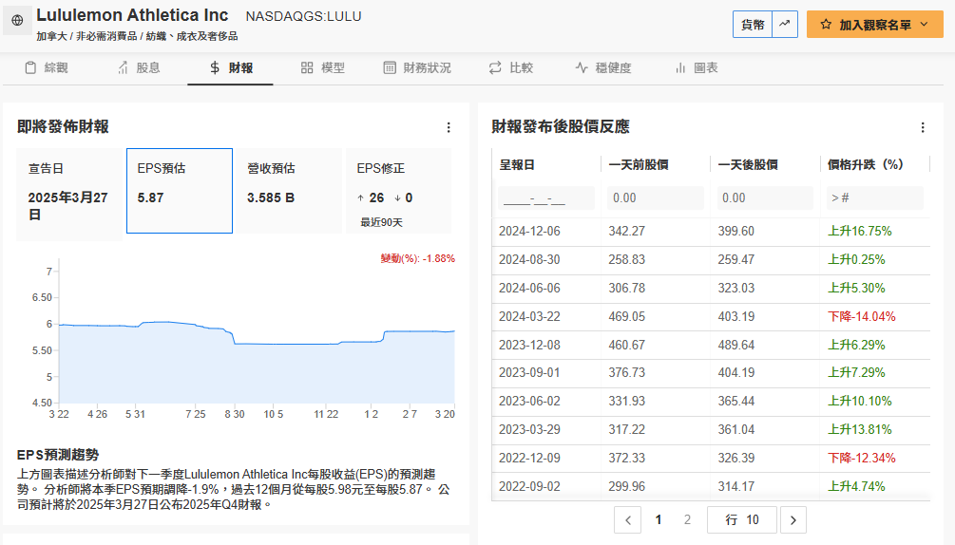Sort by the 一天前股價 column header
The height and width of the screenshot is (545, 955).
tap(639, 164)
